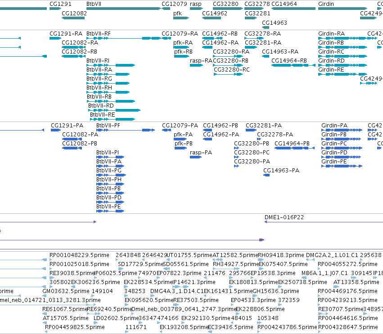
Task: Select the BtbVII gene label in top track
Action: (94, 4)
